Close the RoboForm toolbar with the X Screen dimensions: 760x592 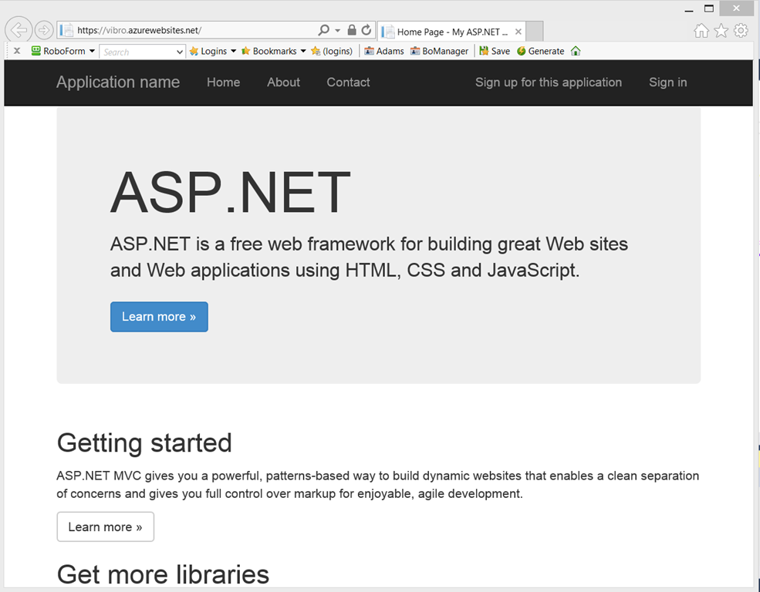point(17,51)
